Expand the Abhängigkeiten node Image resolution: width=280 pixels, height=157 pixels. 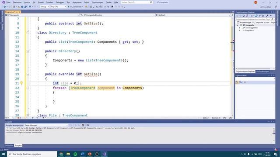coord(240,28)
